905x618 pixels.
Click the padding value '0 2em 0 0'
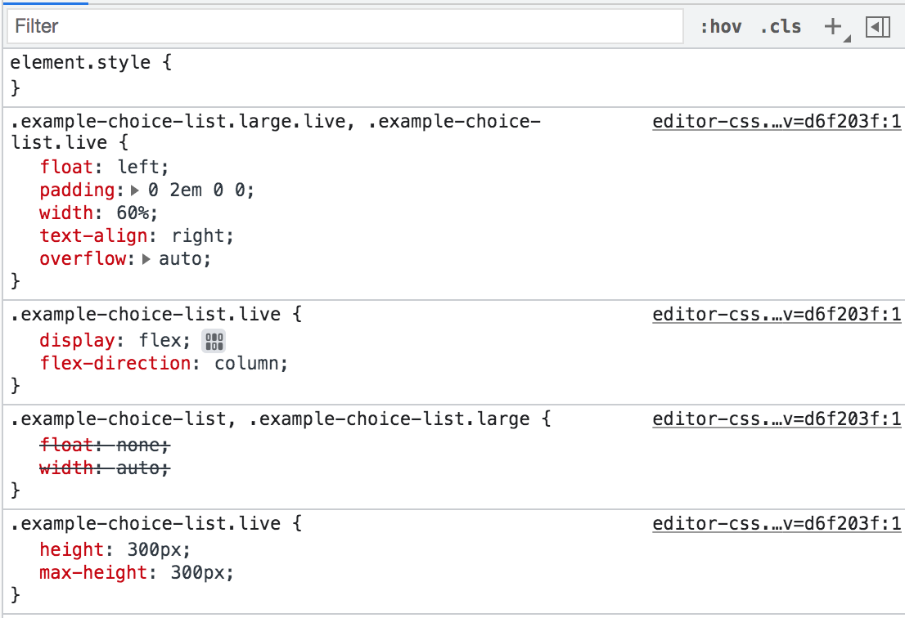tap(198, 190)
